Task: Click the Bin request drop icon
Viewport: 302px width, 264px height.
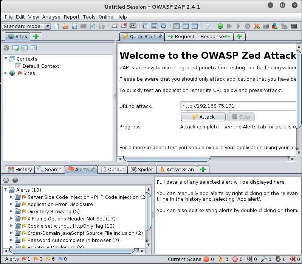Action: click(248, 26)
